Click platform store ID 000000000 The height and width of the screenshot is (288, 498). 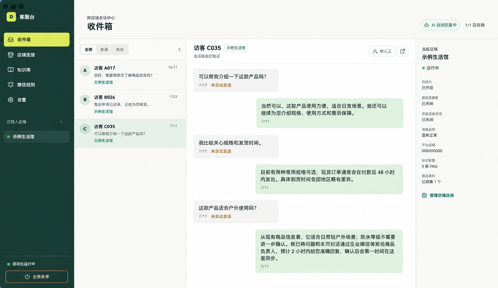point(432,151)
